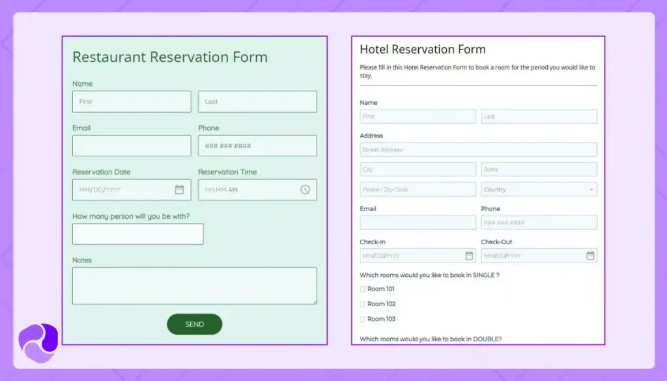The image size is (667, 381).
Task: Click inside the Notes textarea
Action: coord(193,285)
